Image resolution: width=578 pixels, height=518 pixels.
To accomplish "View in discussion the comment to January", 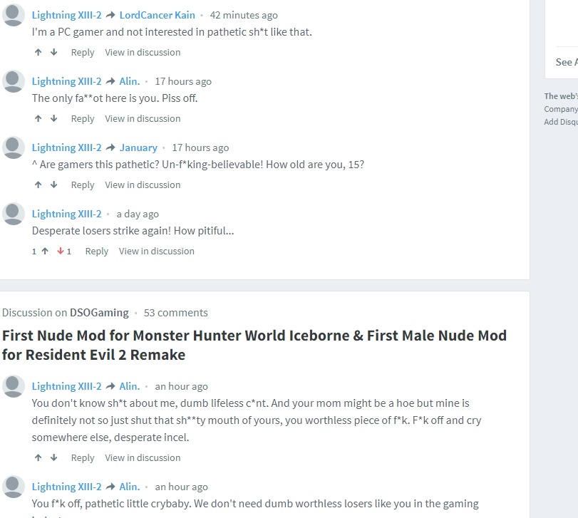I will pyautogui.click(x=143, y=185).
